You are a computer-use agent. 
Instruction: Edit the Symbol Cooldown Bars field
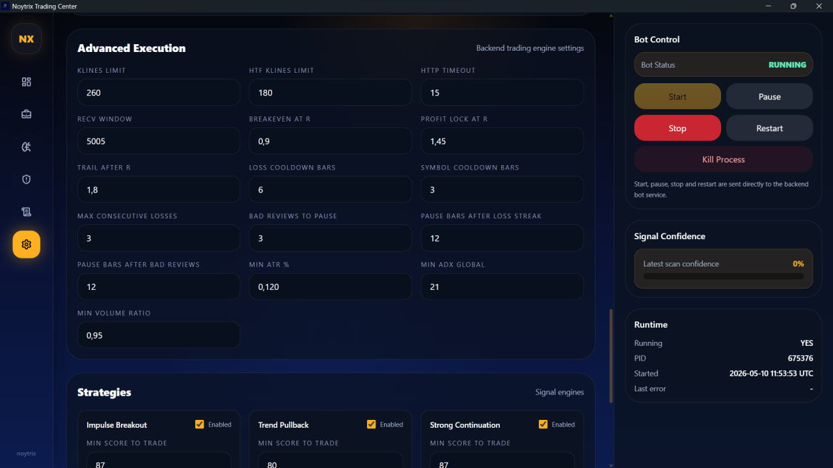click(502, 190)
